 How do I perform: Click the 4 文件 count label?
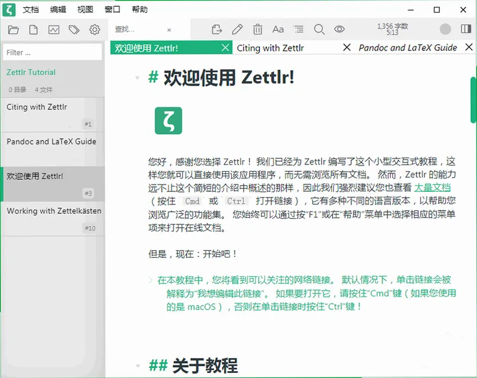43,90
